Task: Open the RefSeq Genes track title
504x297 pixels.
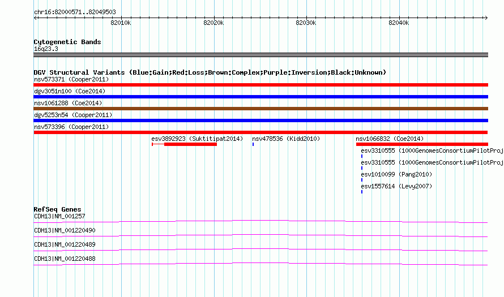Action: pyautogui.click(x=57, y=209)
